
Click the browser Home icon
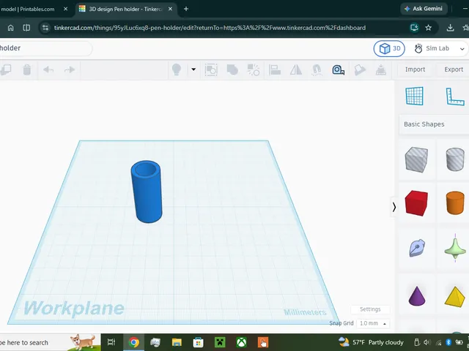[x=11, y=28]
